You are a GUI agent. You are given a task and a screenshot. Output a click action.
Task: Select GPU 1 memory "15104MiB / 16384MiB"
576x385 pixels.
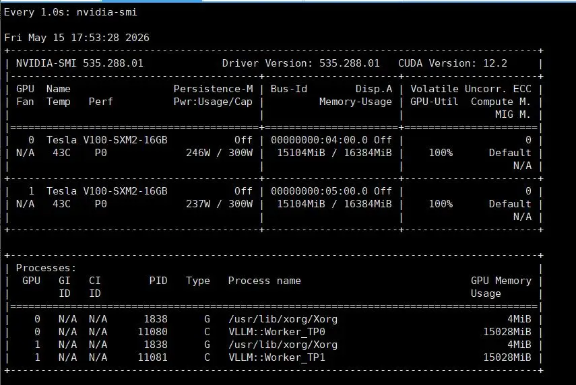tap(334, 204)
